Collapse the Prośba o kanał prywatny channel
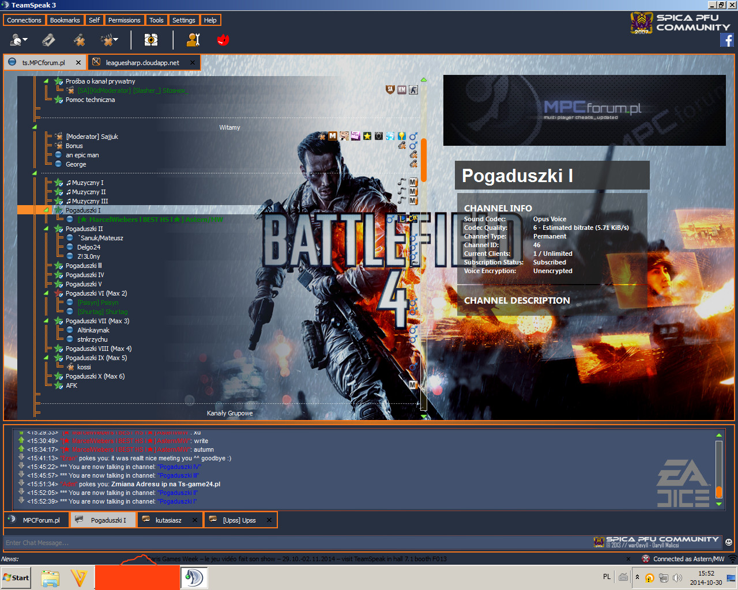This screenshot has width=738, height=590. tap(46, 81)
